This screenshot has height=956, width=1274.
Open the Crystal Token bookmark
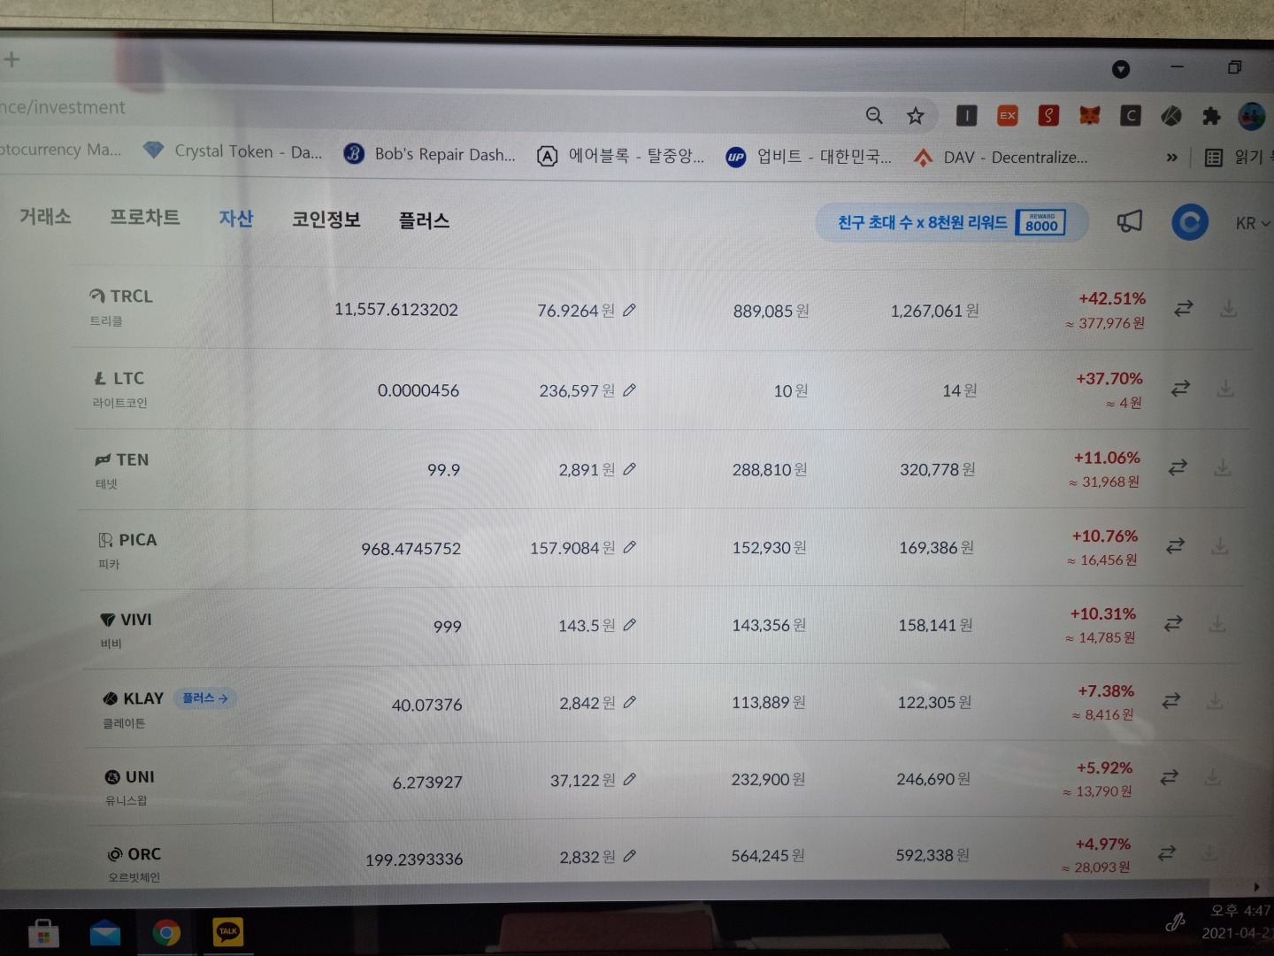[x=233, y=151]
